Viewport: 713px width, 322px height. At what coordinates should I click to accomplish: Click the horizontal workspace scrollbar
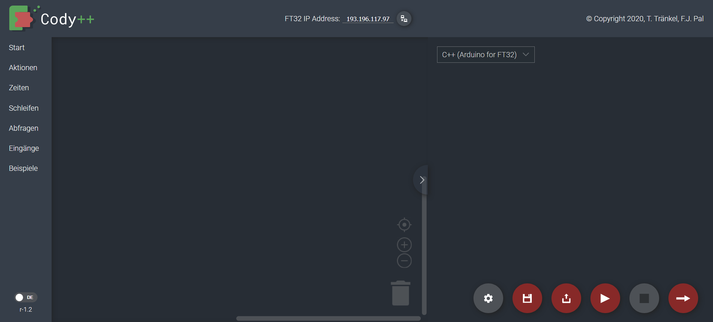[328, 319]
